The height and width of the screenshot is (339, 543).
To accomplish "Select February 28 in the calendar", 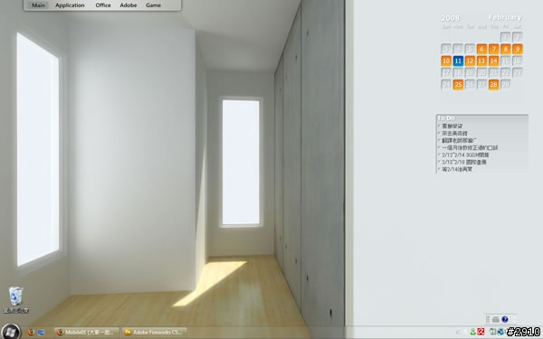I will [494, 84].
